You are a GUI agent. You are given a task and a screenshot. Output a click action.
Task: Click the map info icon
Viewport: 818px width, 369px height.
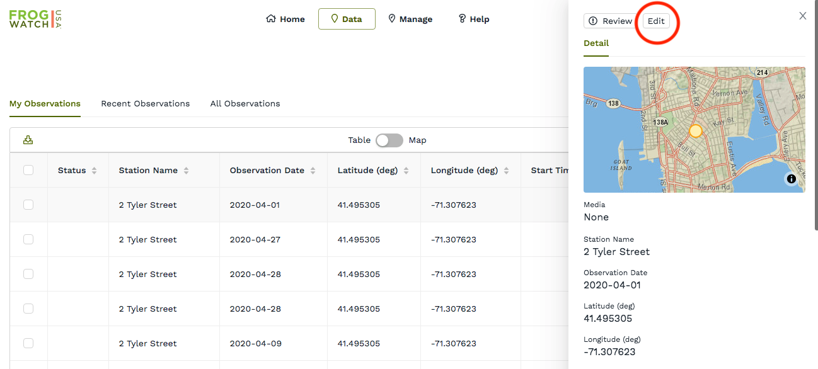(x=792, y=179)
